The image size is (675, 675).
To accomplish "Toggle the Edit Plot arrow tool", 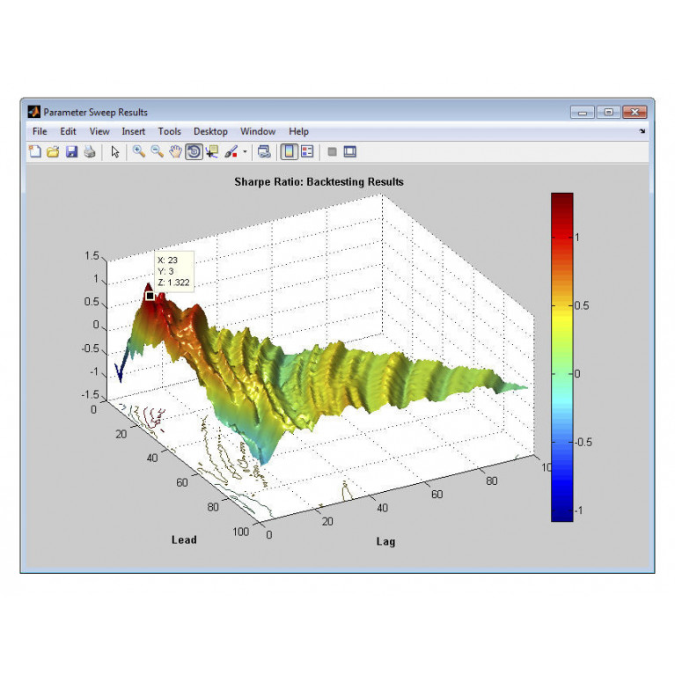I will [114, 151].
